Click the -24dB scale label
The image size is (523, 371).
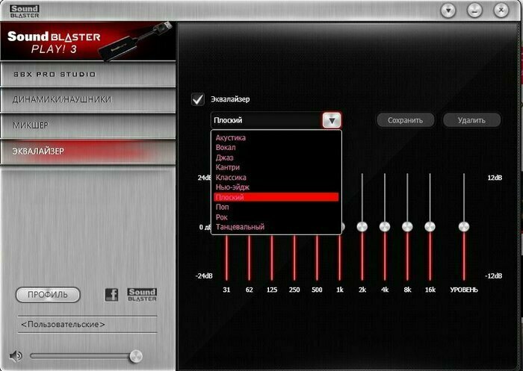[204, 276]
